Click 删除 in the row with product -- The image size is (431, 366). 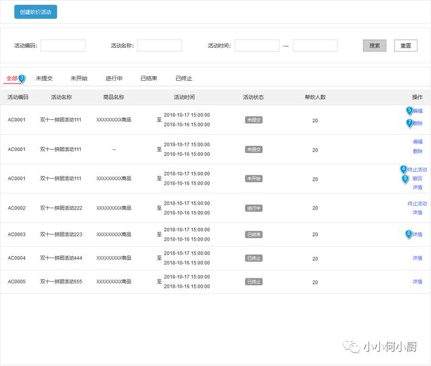(x=418, y=151)
